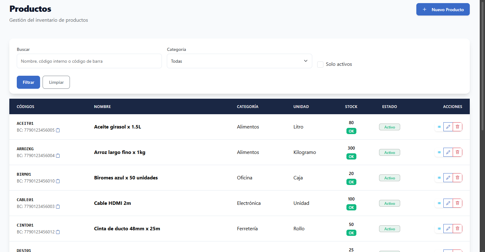Click the Rollo unit cell
Image resolution: width=485 pixels, height=252 pixels.
[299, 229]
